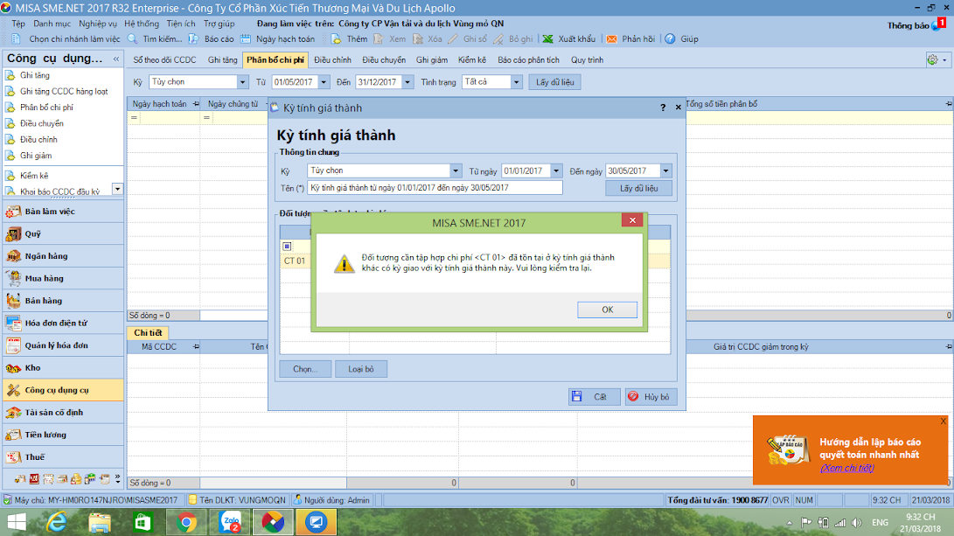Open the Nghiệp vụ menu
Screen dimensions: 954x536
(x=97, y=24)
